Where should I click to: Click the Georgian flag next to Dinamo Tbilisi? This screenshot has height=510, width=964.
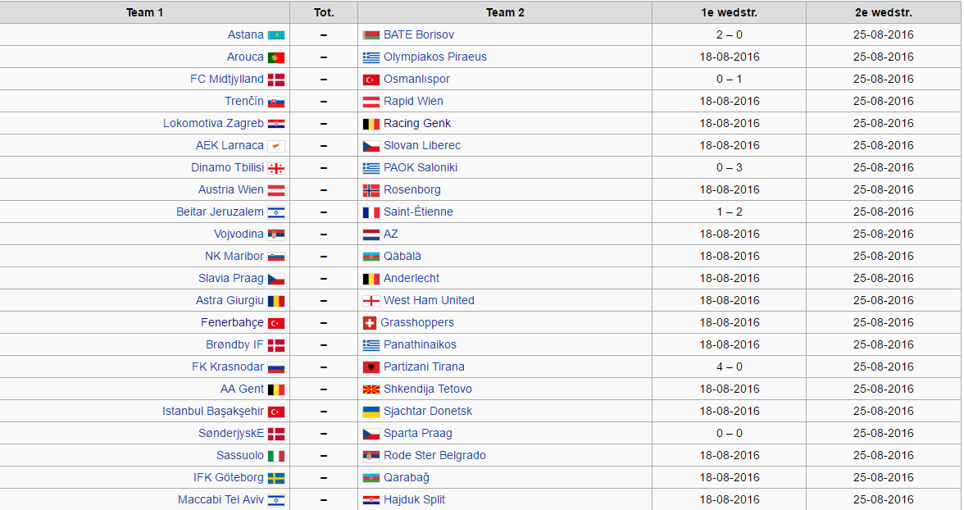click(x=276, y=169)
